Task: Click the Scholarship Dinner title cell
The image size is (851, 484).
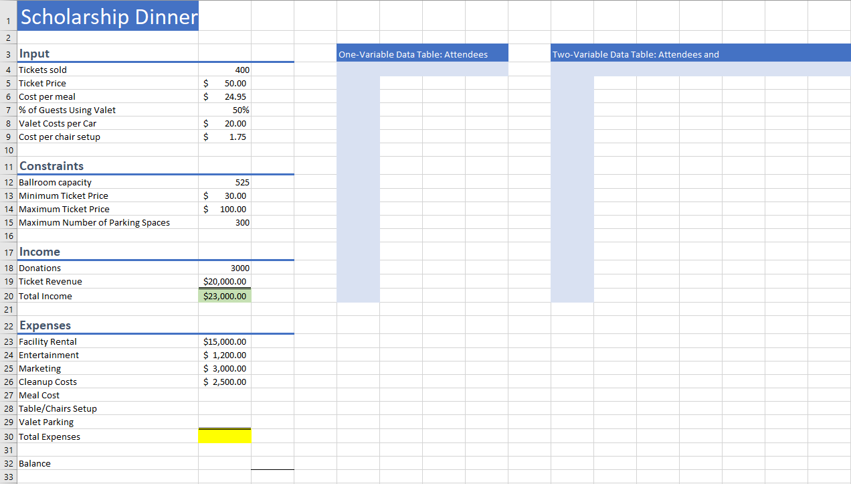Action: 107,16
